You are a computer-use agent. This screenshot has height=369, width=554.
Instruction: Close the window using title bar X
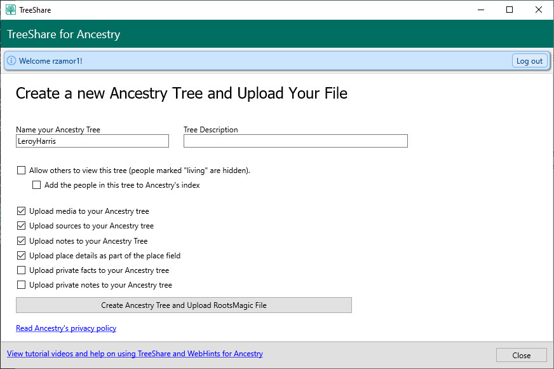point(539,10)
